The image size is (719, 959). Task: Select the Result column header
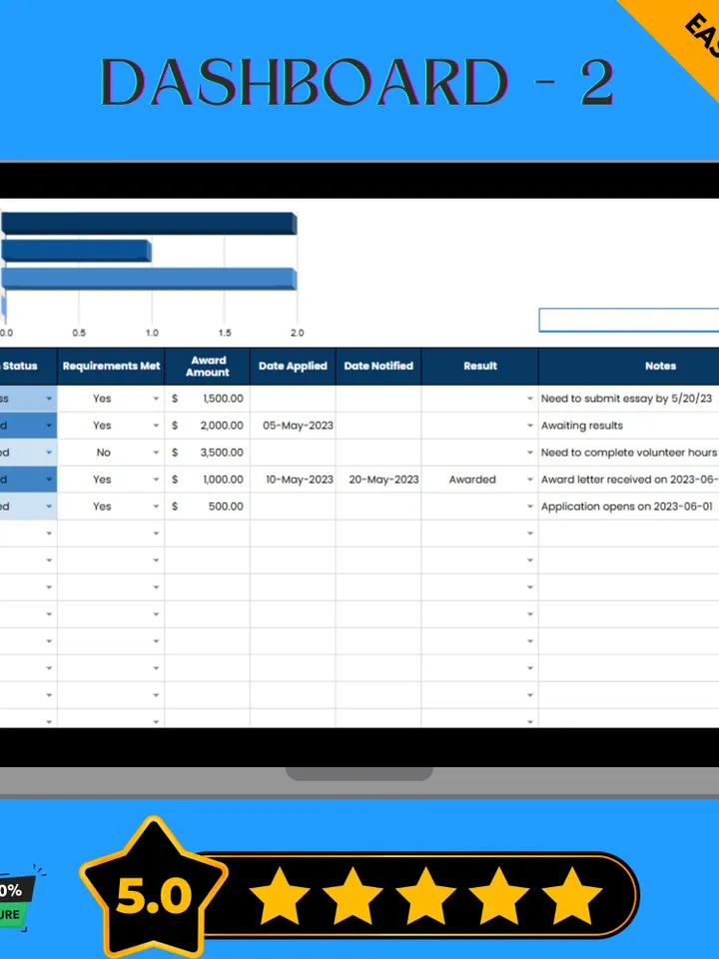coord(480,367)
